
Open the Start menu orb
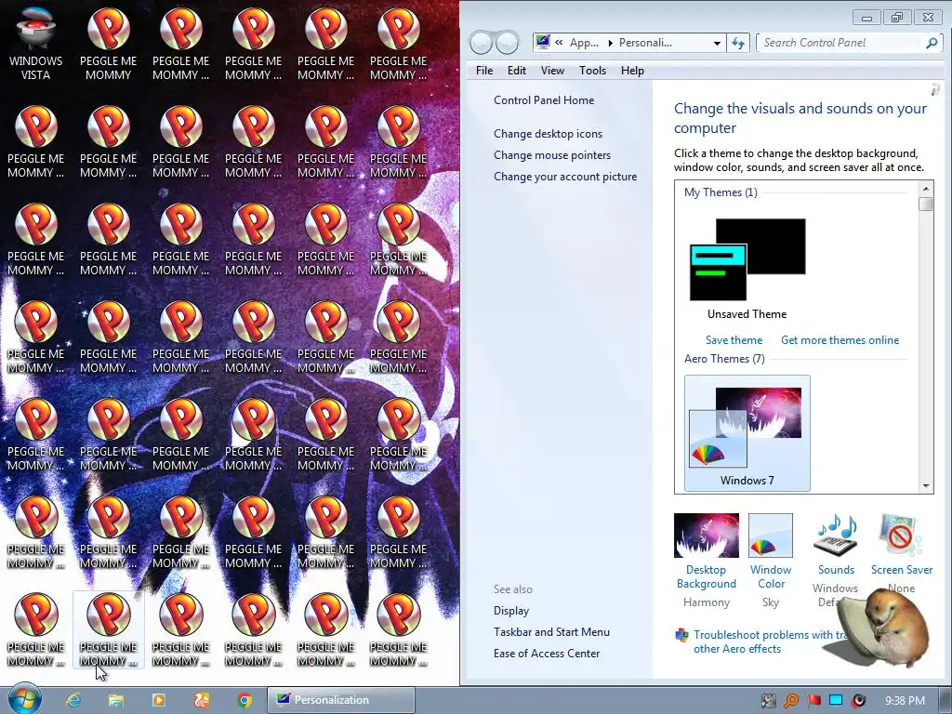click(x=25, y=699)
